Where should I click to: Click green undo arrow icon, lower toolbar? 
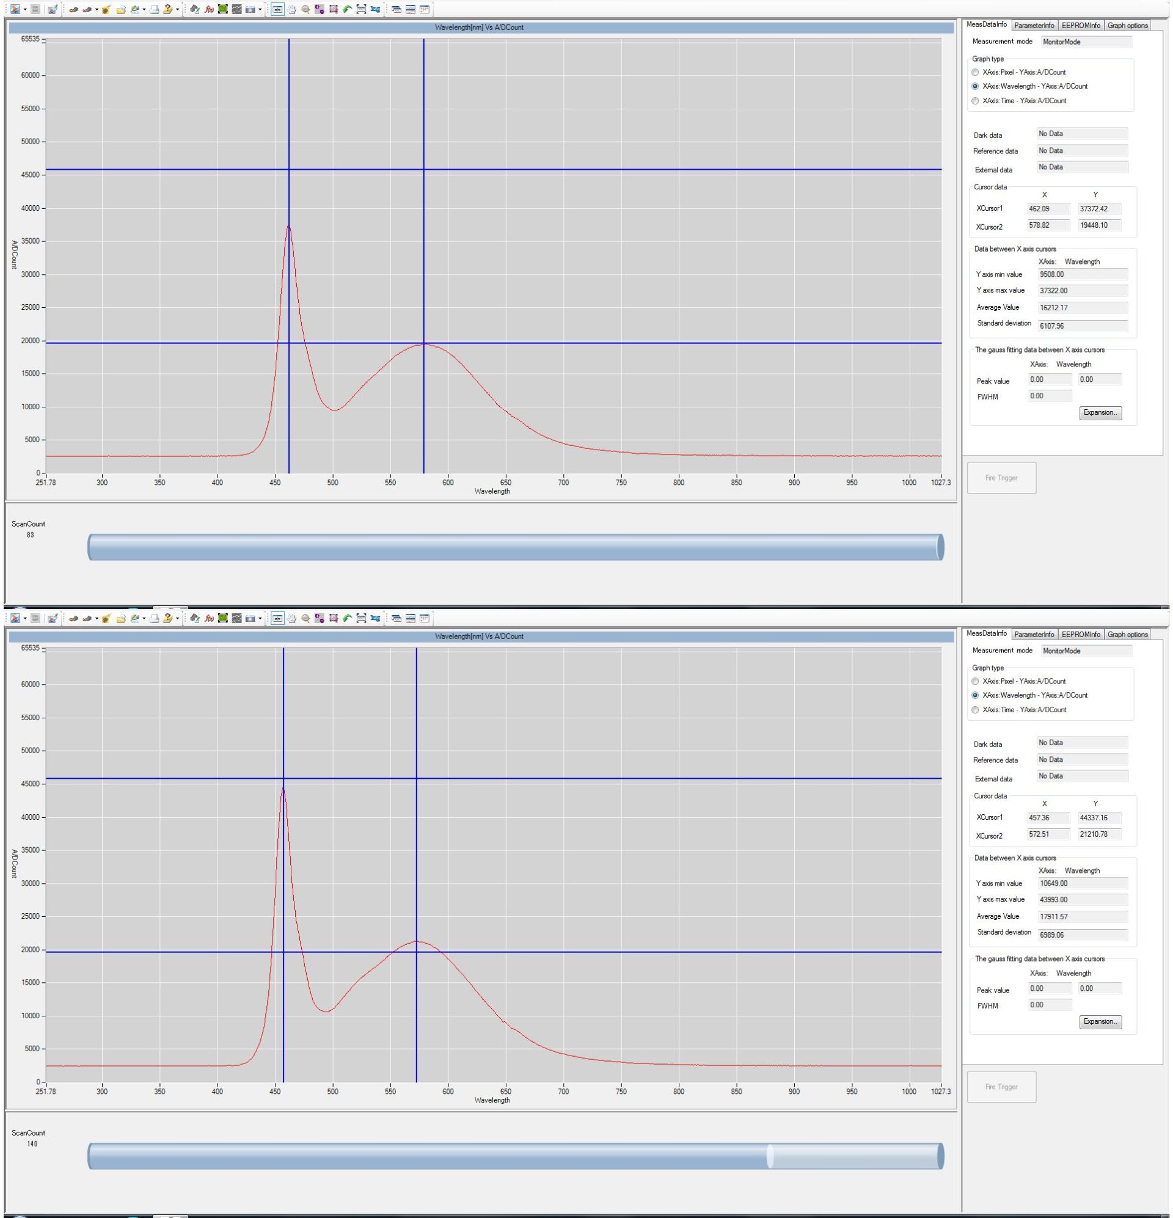(x=347, y=618)
